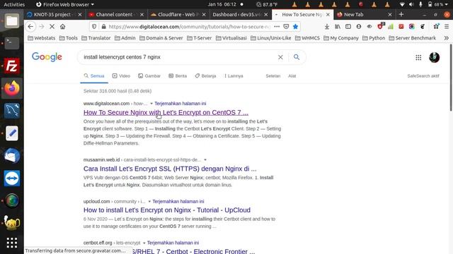Open Files manager from the dock
Viewport: 453px width, 254px height.
point(12,21)
